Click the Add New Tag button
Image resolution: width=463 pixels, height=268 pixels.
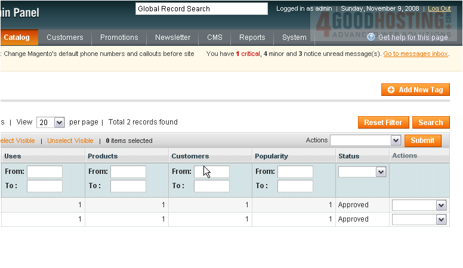coord(415,90)
